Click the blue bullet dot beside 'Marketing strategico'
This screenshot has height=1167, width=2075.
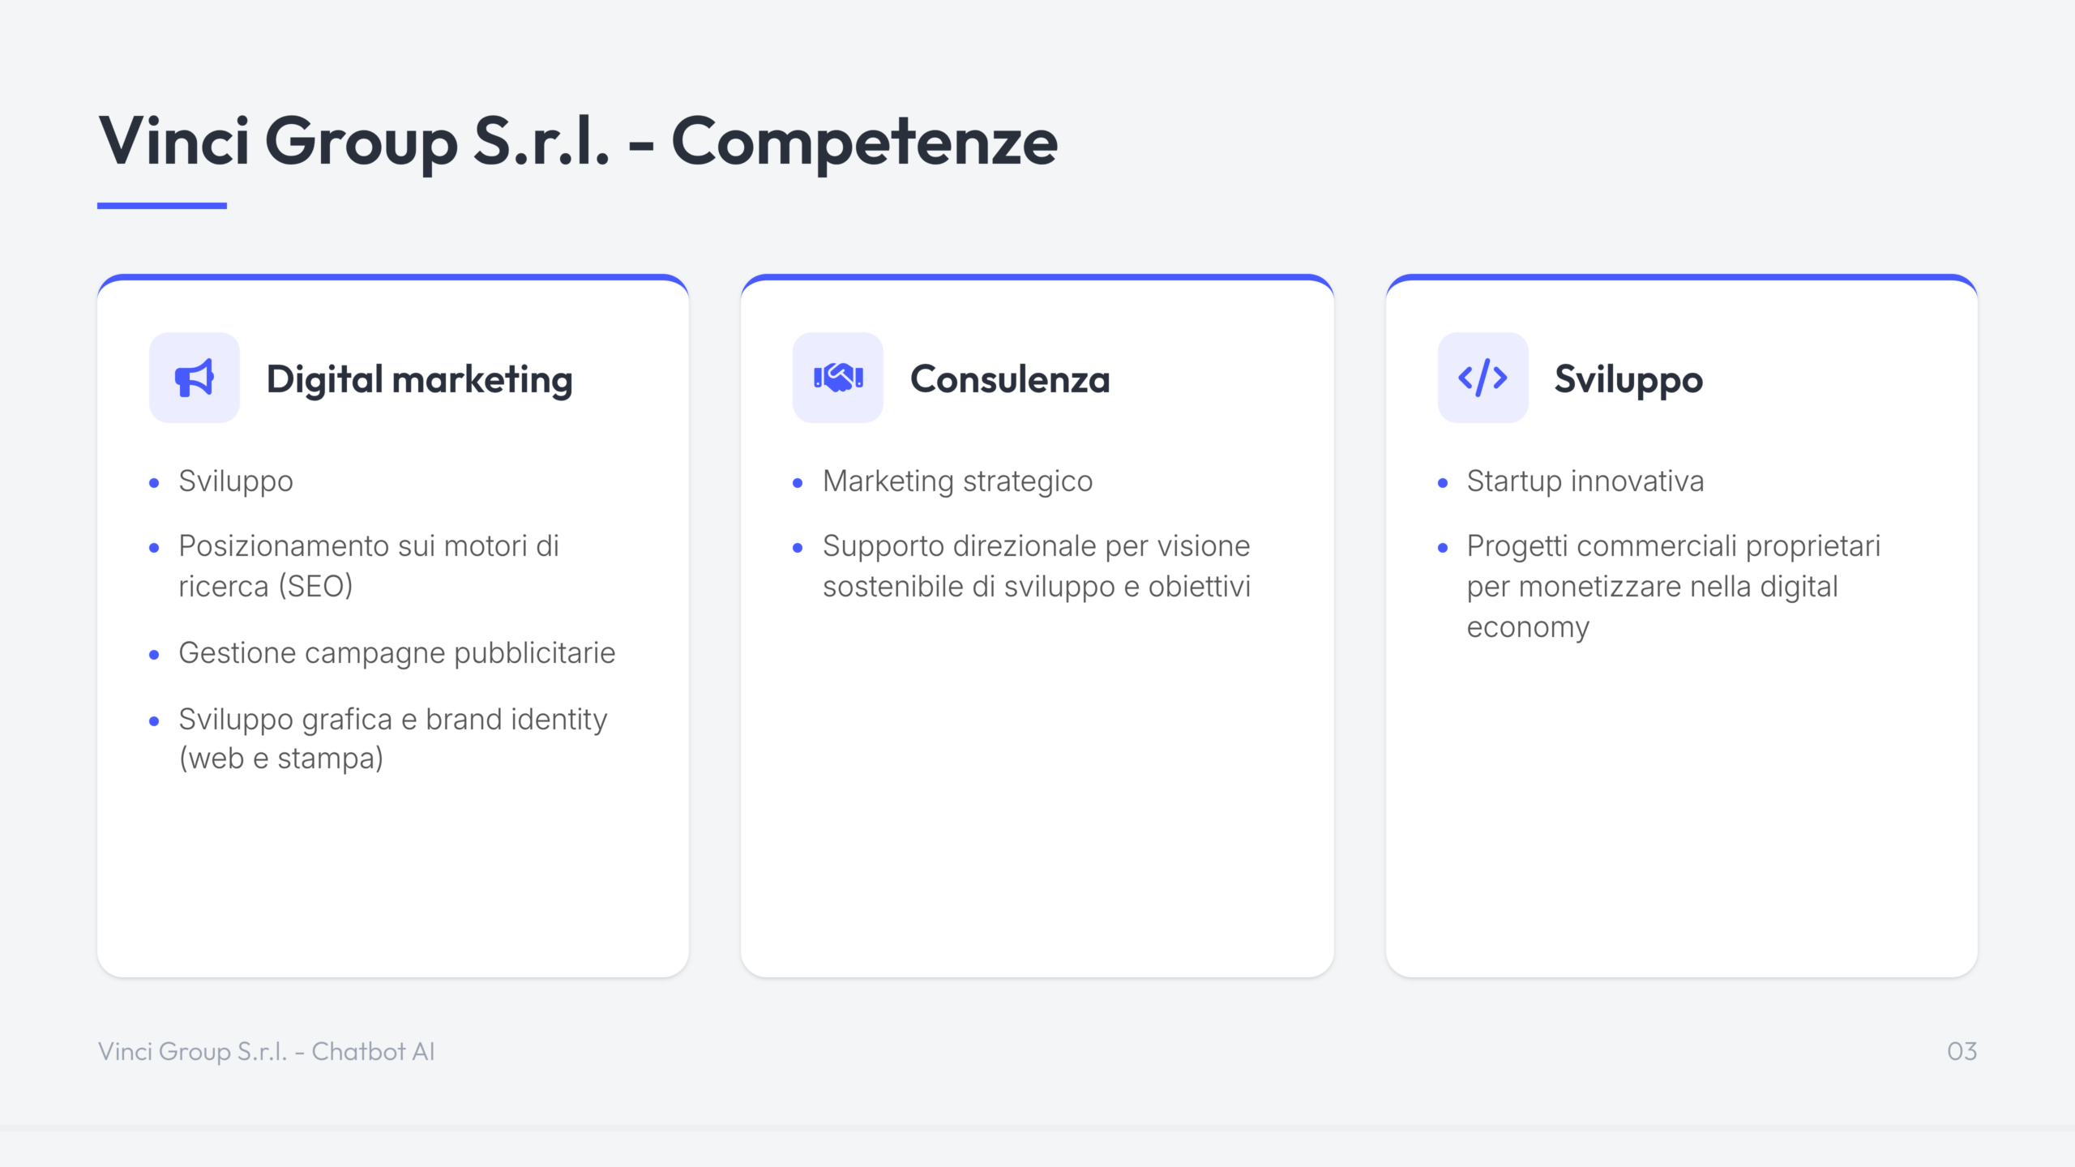[798, 483]
